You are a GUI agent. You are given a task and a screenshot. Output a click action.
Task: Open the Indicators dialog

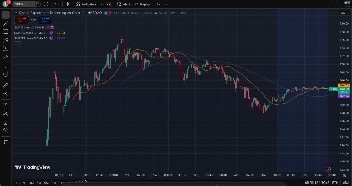pos(86,4)
